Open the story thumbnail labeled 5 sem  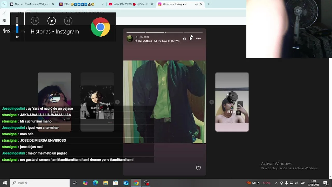pyautogui.click(x=54, y=102)
